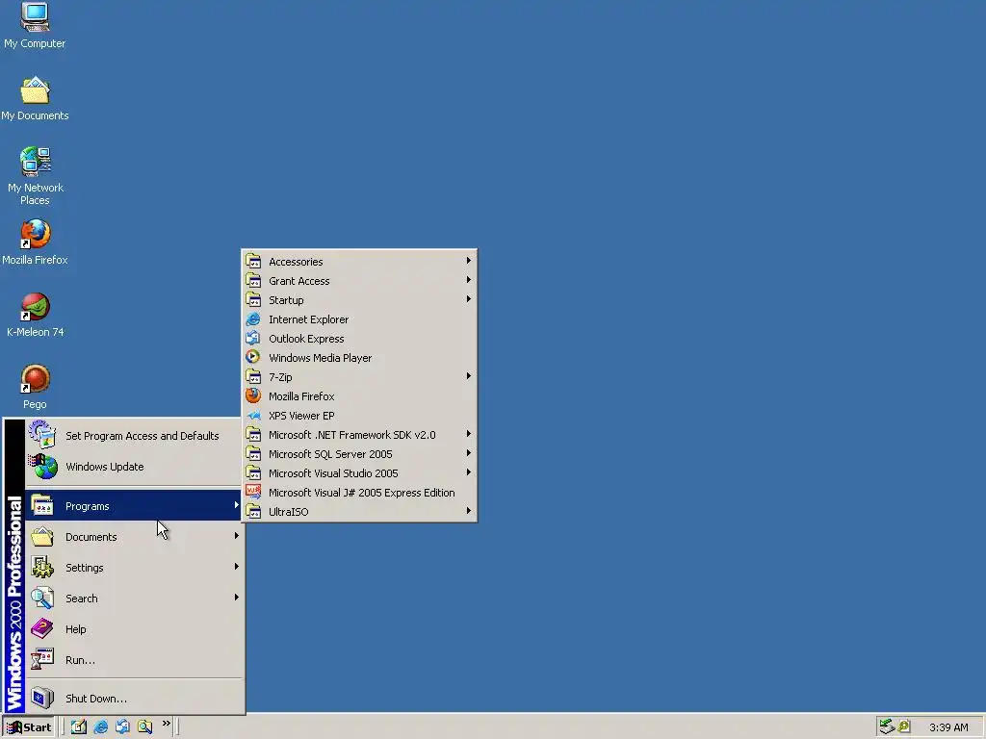This screenshot has height=739, width=986.
Task: Select My Network Places desktop icon
Action: click(35, 176)
